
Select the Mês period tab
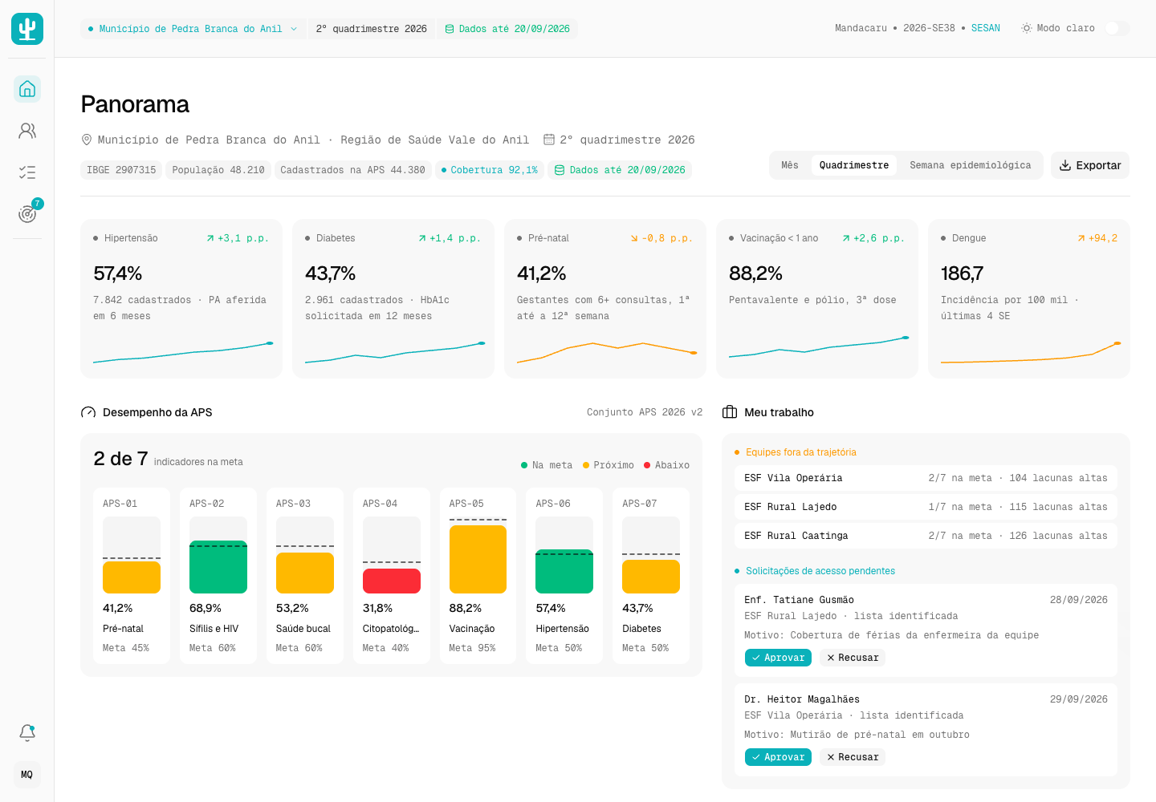pyautogui.click(x=790, y=165)
